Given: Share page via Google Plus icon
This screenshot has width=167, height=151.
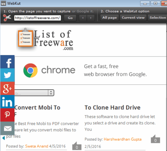Looking at the screenshot, I should click(7, 89).
